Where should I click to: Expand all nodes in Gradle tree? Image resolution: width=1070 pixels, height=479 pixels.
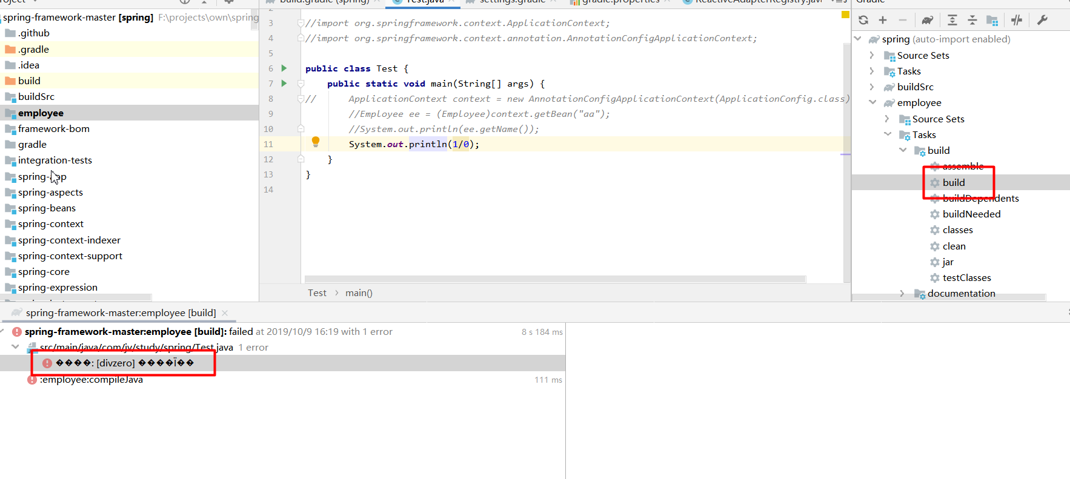click(952, 20)
